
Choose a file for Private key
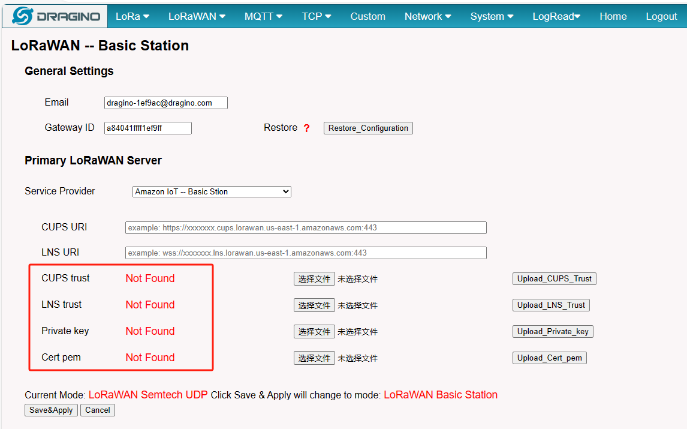[314, 332]
